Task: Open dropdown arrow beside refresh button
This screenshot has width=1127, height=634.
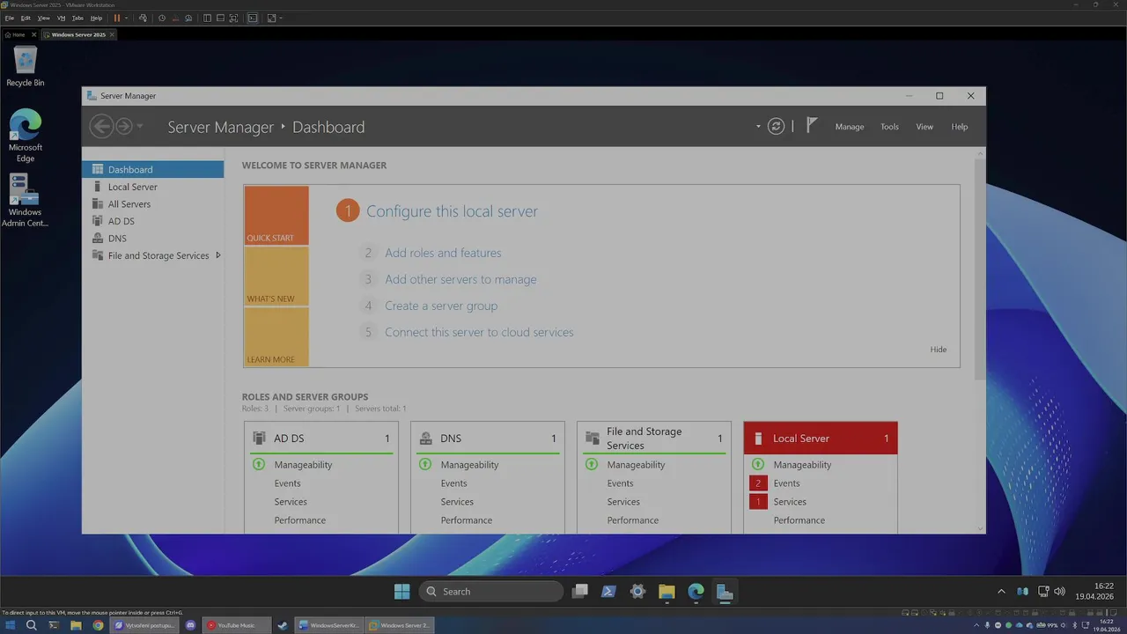Action: (x=758, y=127)
